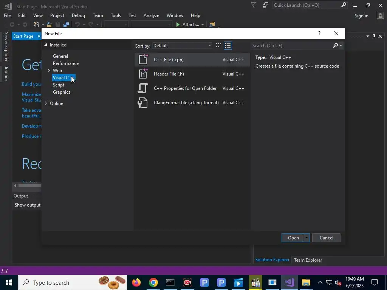Open the File menu
The image size is (387, 290).
tap(7, 15)
